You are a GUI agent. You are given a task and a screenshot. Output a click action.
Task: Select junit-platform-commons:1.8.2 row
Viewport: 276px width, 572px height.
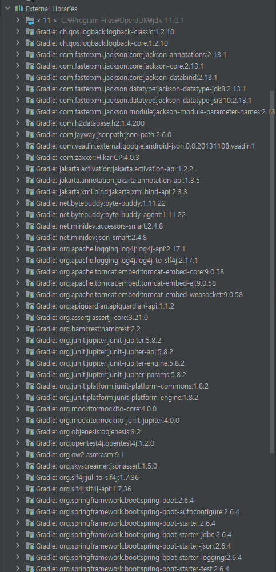pyautogui.click(x=135, y=386)
